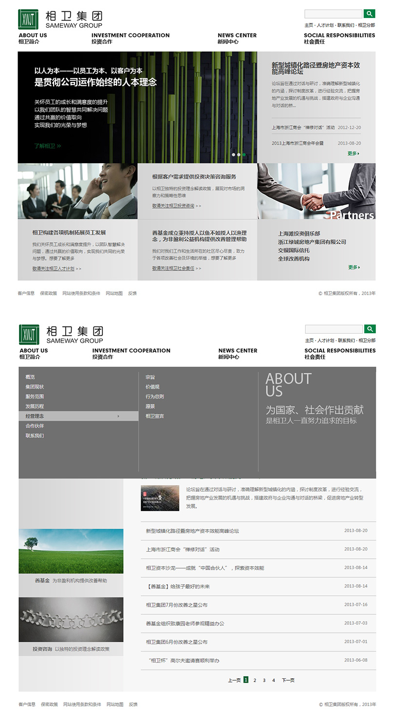Click the search input field in the top header
This screenshot has height=726, width=393.
[333, 14]
